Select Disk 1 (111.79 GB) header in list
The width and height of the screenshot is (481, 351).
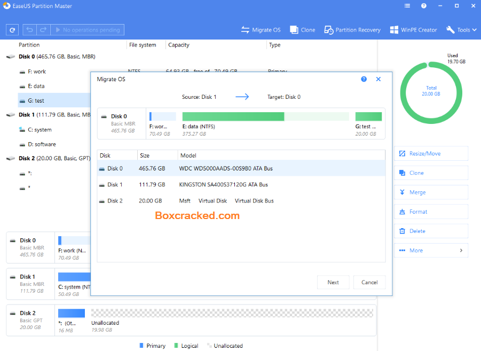click(x=54, y=115)
